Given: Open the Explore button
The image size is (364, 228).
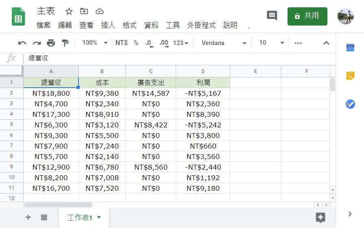Looking at the screenshot, I should 320,217.
